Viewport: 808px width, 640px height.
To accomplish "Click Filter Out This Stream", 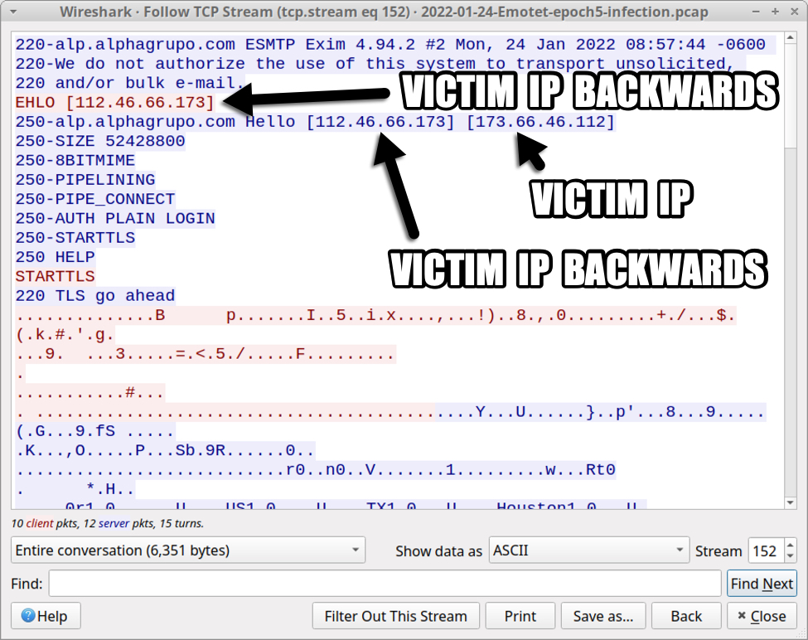I will click(x=396, y=616).
